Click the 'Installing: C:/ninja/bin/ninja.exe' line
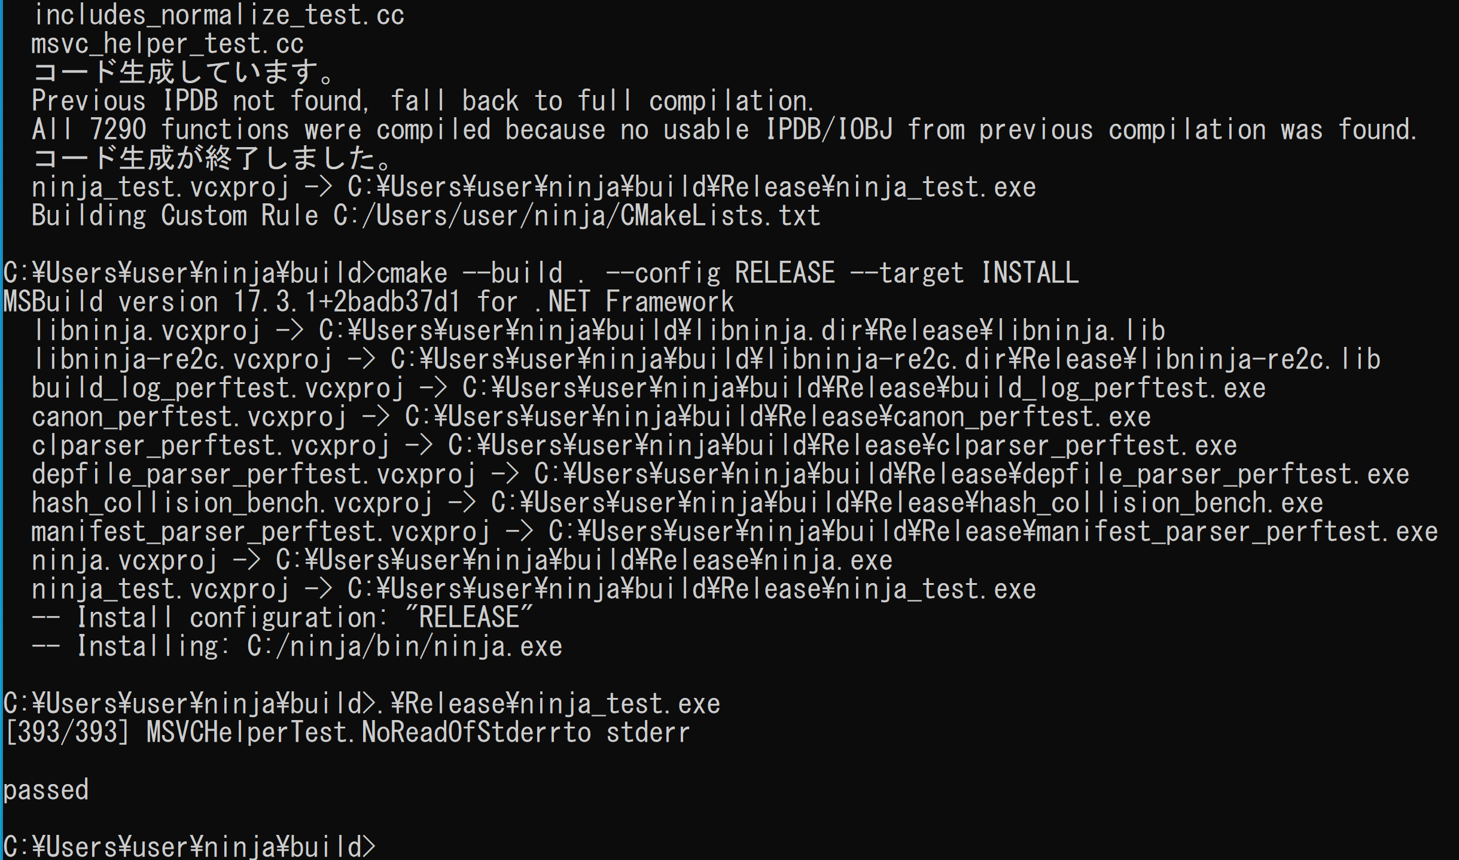Image resolution: width=1459 pixels, height=860 pixels. click(x=297, y=646)
